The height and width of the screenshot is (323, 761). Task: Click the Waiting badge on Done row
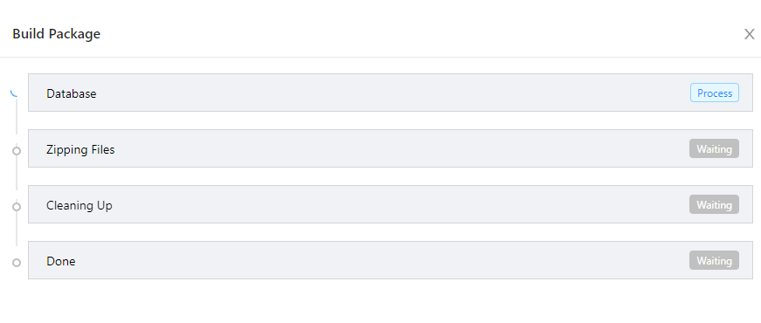pyautogui.click(x=715, y=260)
